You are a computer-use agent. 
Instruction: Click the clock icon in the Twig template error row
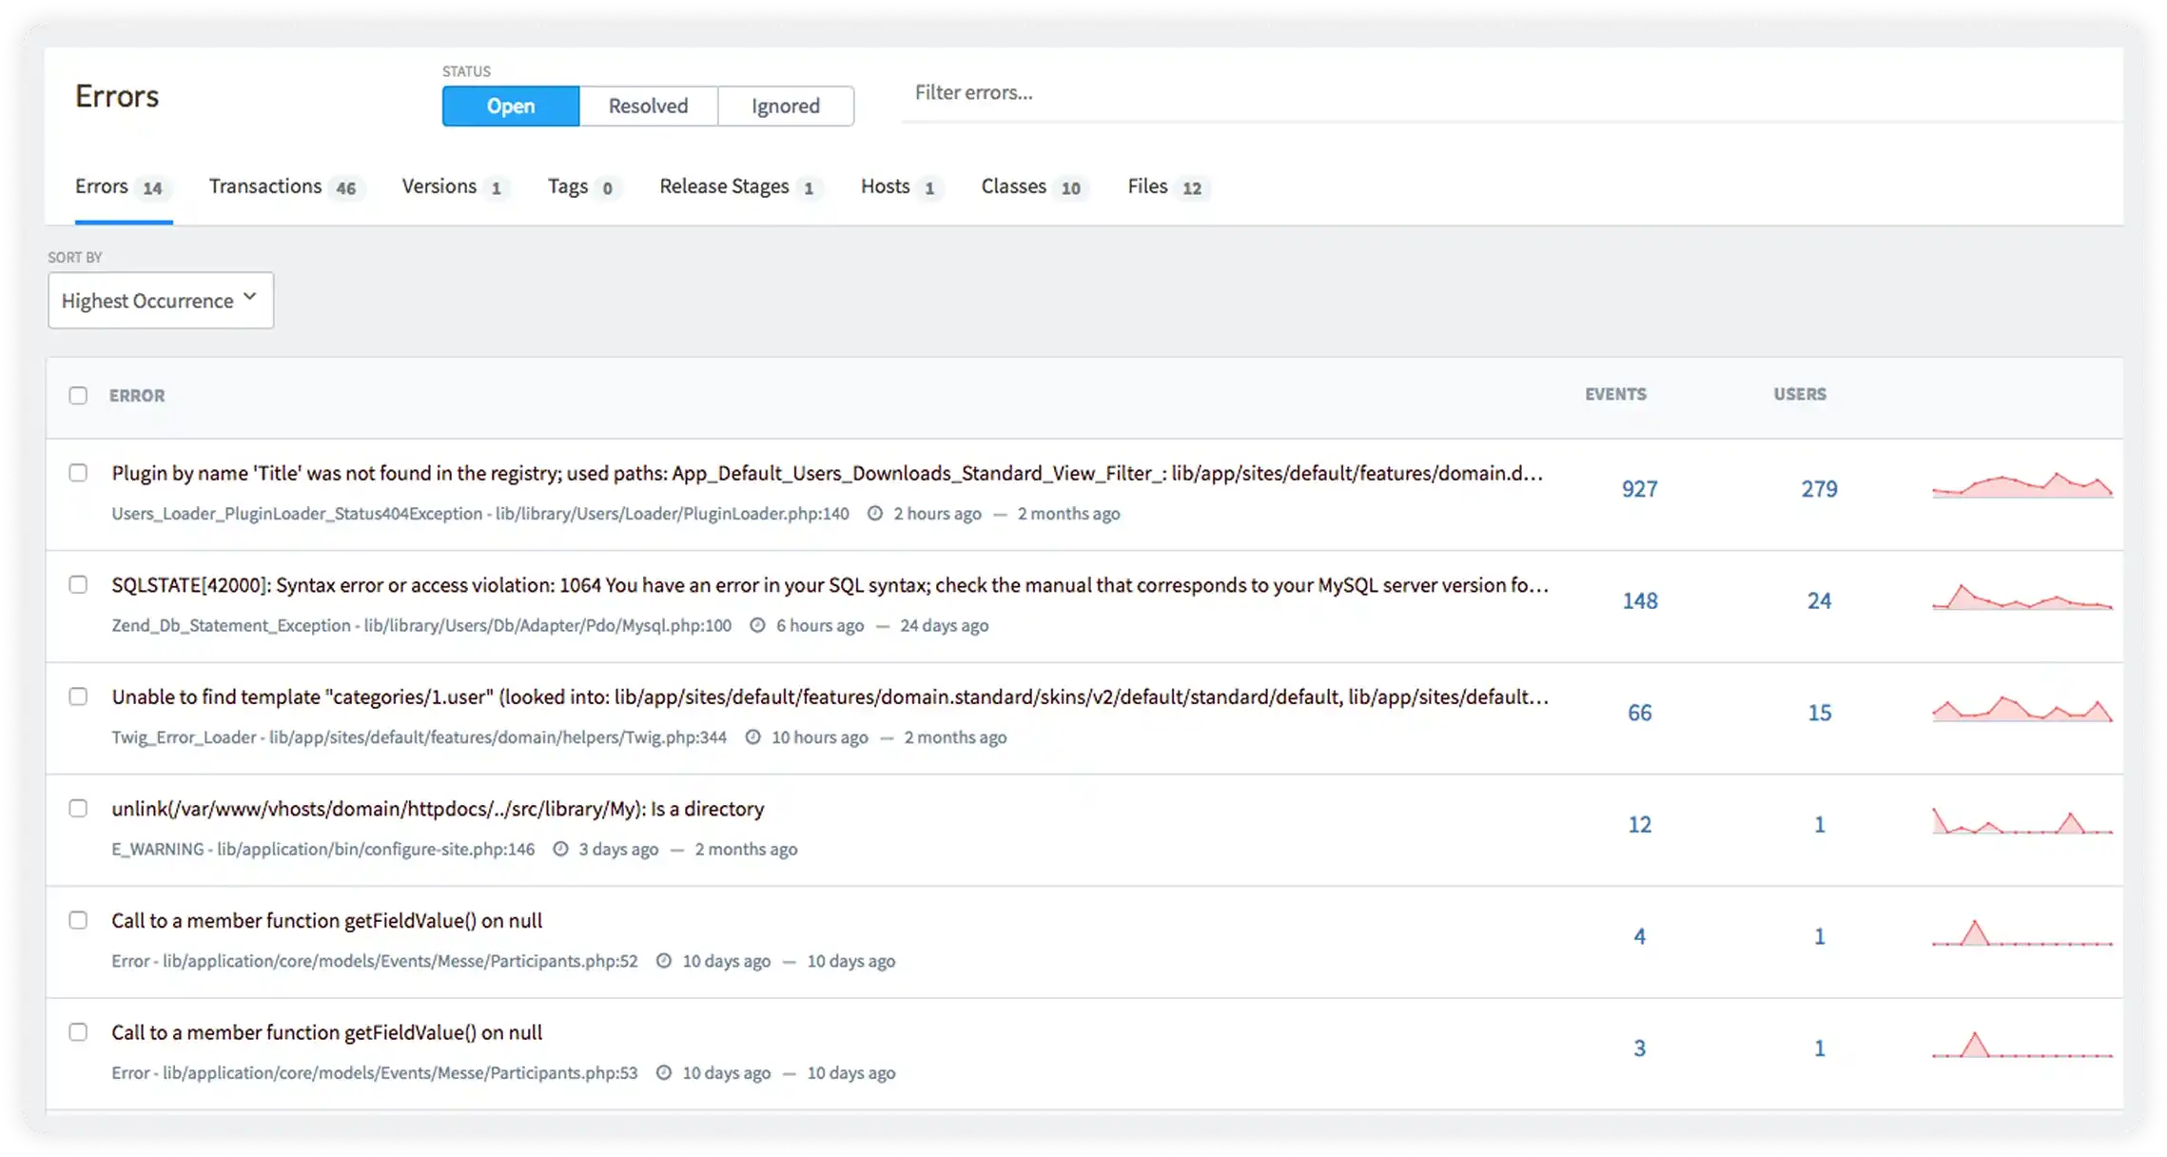click(752, 737)
